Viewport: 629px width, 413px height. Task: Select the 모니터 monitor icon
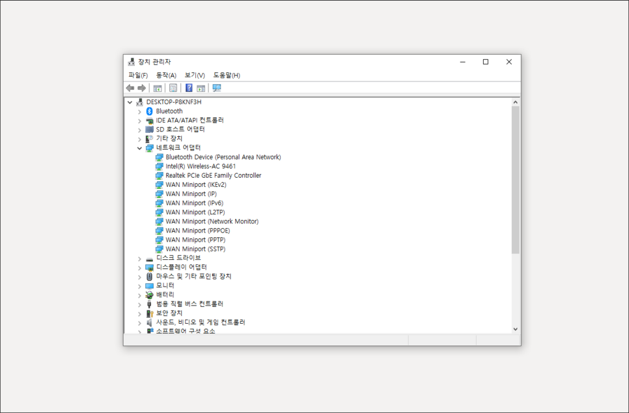coord(149,286)
